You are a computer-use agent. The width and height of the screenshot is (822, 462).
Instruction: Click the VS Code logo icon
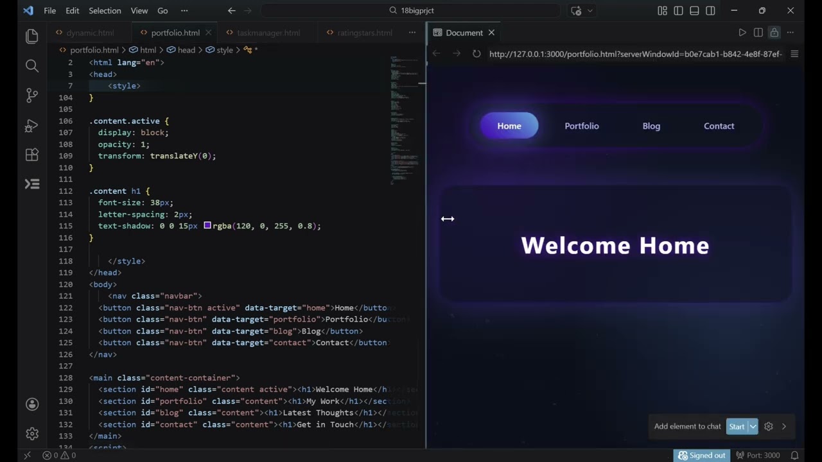[28, 10]
